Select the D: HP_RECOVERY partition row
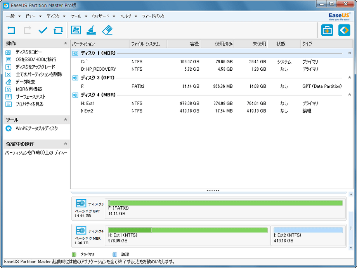This screenshot has height=268, width=357. tap(212, 69)
